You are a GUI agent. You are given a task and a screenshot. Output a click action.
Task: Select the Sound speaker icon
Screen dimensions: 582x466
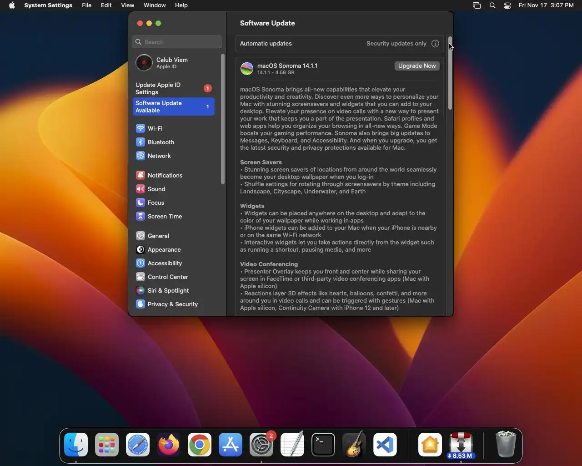click(x=140, y=189)
